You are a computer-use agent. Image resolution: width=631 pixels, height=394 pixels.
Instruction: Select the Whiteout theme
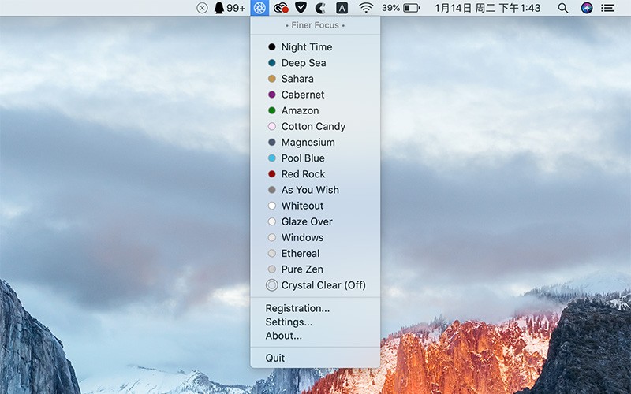click(x=315, y=206)
